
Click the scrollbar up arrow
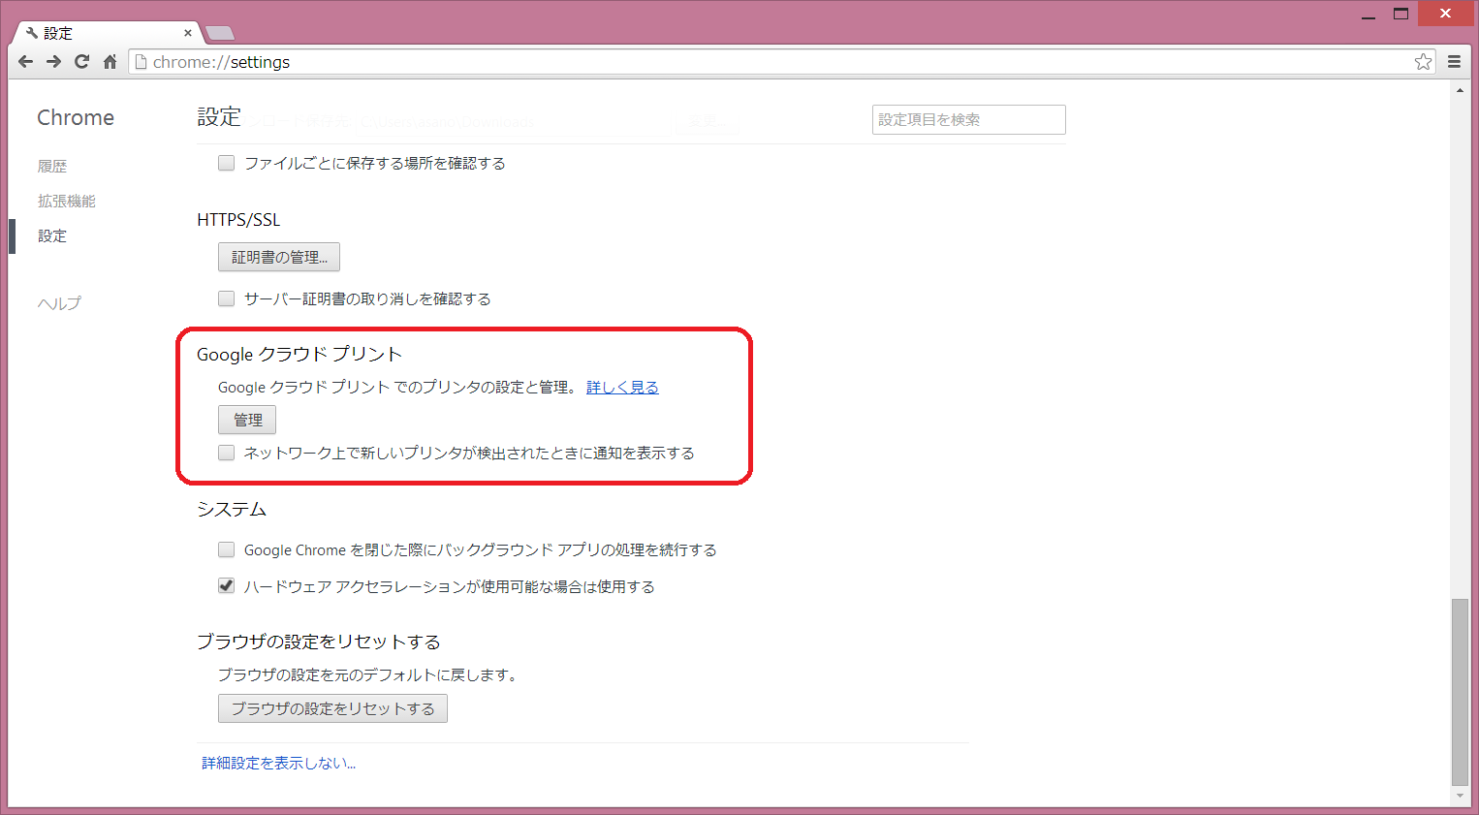click(1460, 90)
